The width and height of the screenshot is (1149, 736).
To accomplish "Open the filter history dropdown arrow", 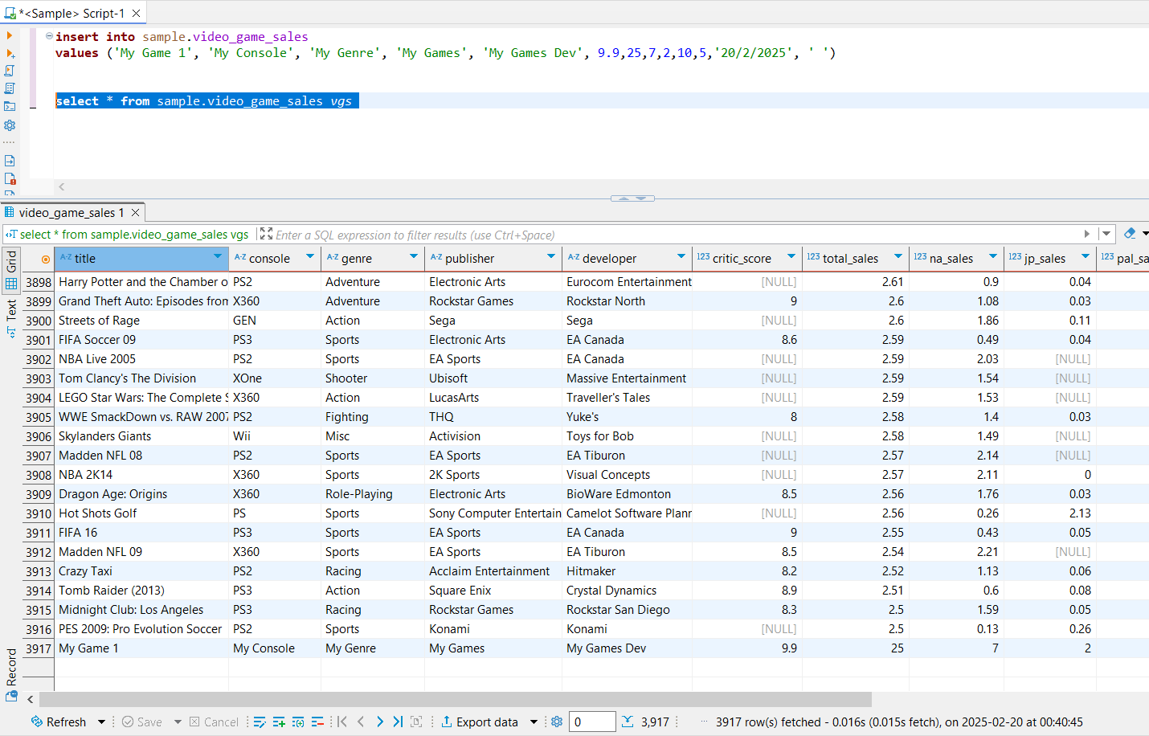I will click(1106, 234).
